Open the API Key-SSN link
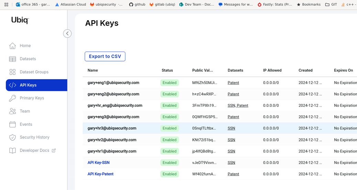This screenshot has width=357, height=190. [x=98, y=163]
